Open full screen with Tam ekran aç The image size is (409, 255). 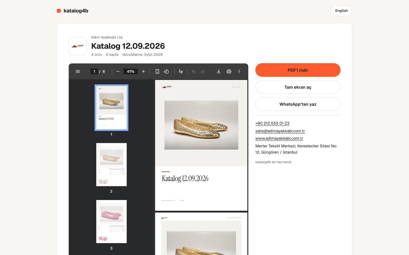pos(298,87)
